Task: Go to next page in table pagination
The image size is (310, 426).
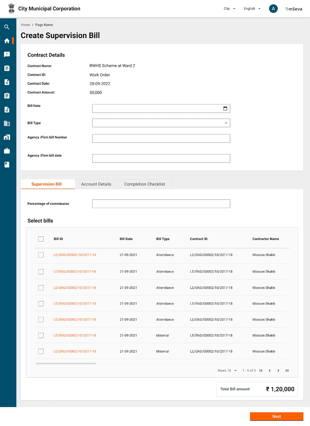Action: (278, 371)
